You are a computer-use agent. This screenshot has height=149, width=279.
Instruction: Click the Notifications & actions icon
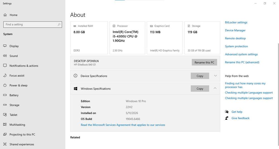[5, 66]
